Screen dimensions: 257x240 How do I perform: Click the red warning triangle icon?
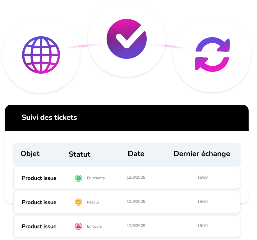[79, 226]
